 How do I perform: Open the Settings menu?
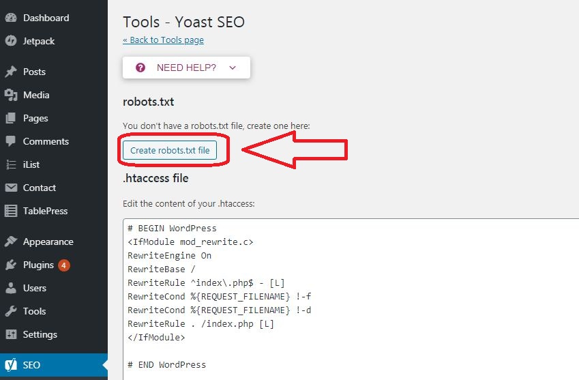pyautogui.click(x=54, y=334)
